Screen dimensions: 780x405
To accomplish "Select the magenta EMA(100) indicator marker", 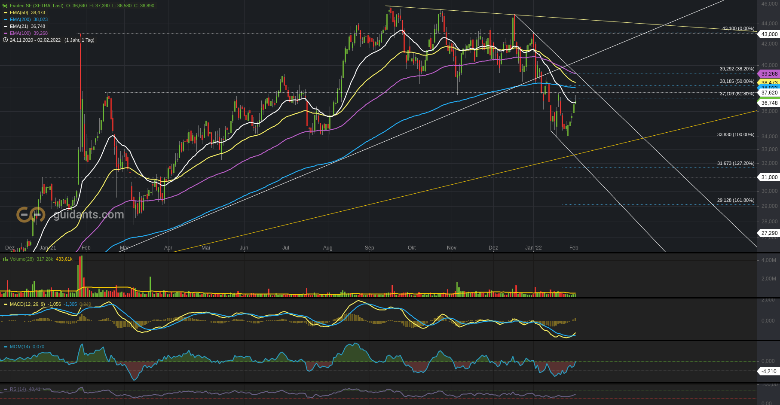I will [x=6, y=33].
